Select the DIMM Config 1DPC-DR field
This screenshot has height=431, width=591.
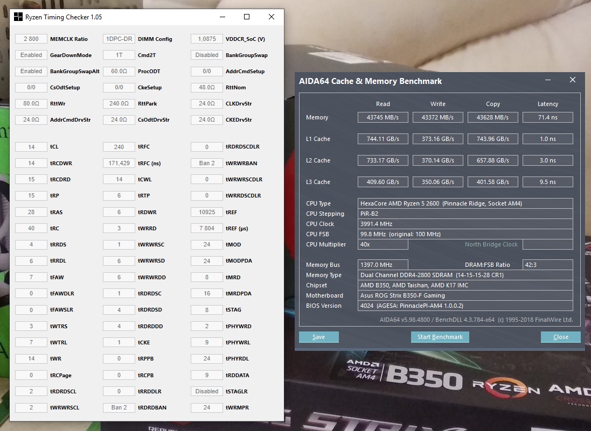pyautogui.click(x=119, y=39)
